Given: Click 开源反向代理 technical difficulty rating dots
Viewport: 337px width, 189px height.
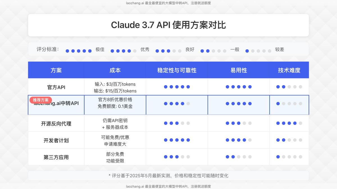Looking at the screenshot, I should 289,123.
